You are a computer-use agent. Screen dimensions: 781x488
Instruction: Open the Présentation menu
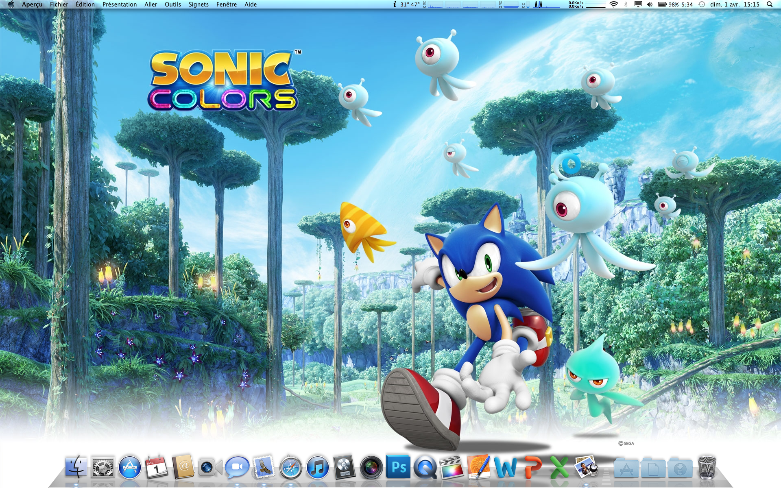click(120, 4)
